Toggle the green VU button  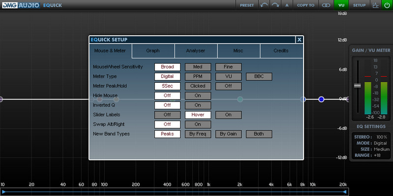[341, 5]
